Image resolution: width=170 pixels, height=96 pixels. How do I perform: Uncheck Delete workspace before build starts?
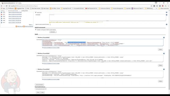(x=36, y=30)
